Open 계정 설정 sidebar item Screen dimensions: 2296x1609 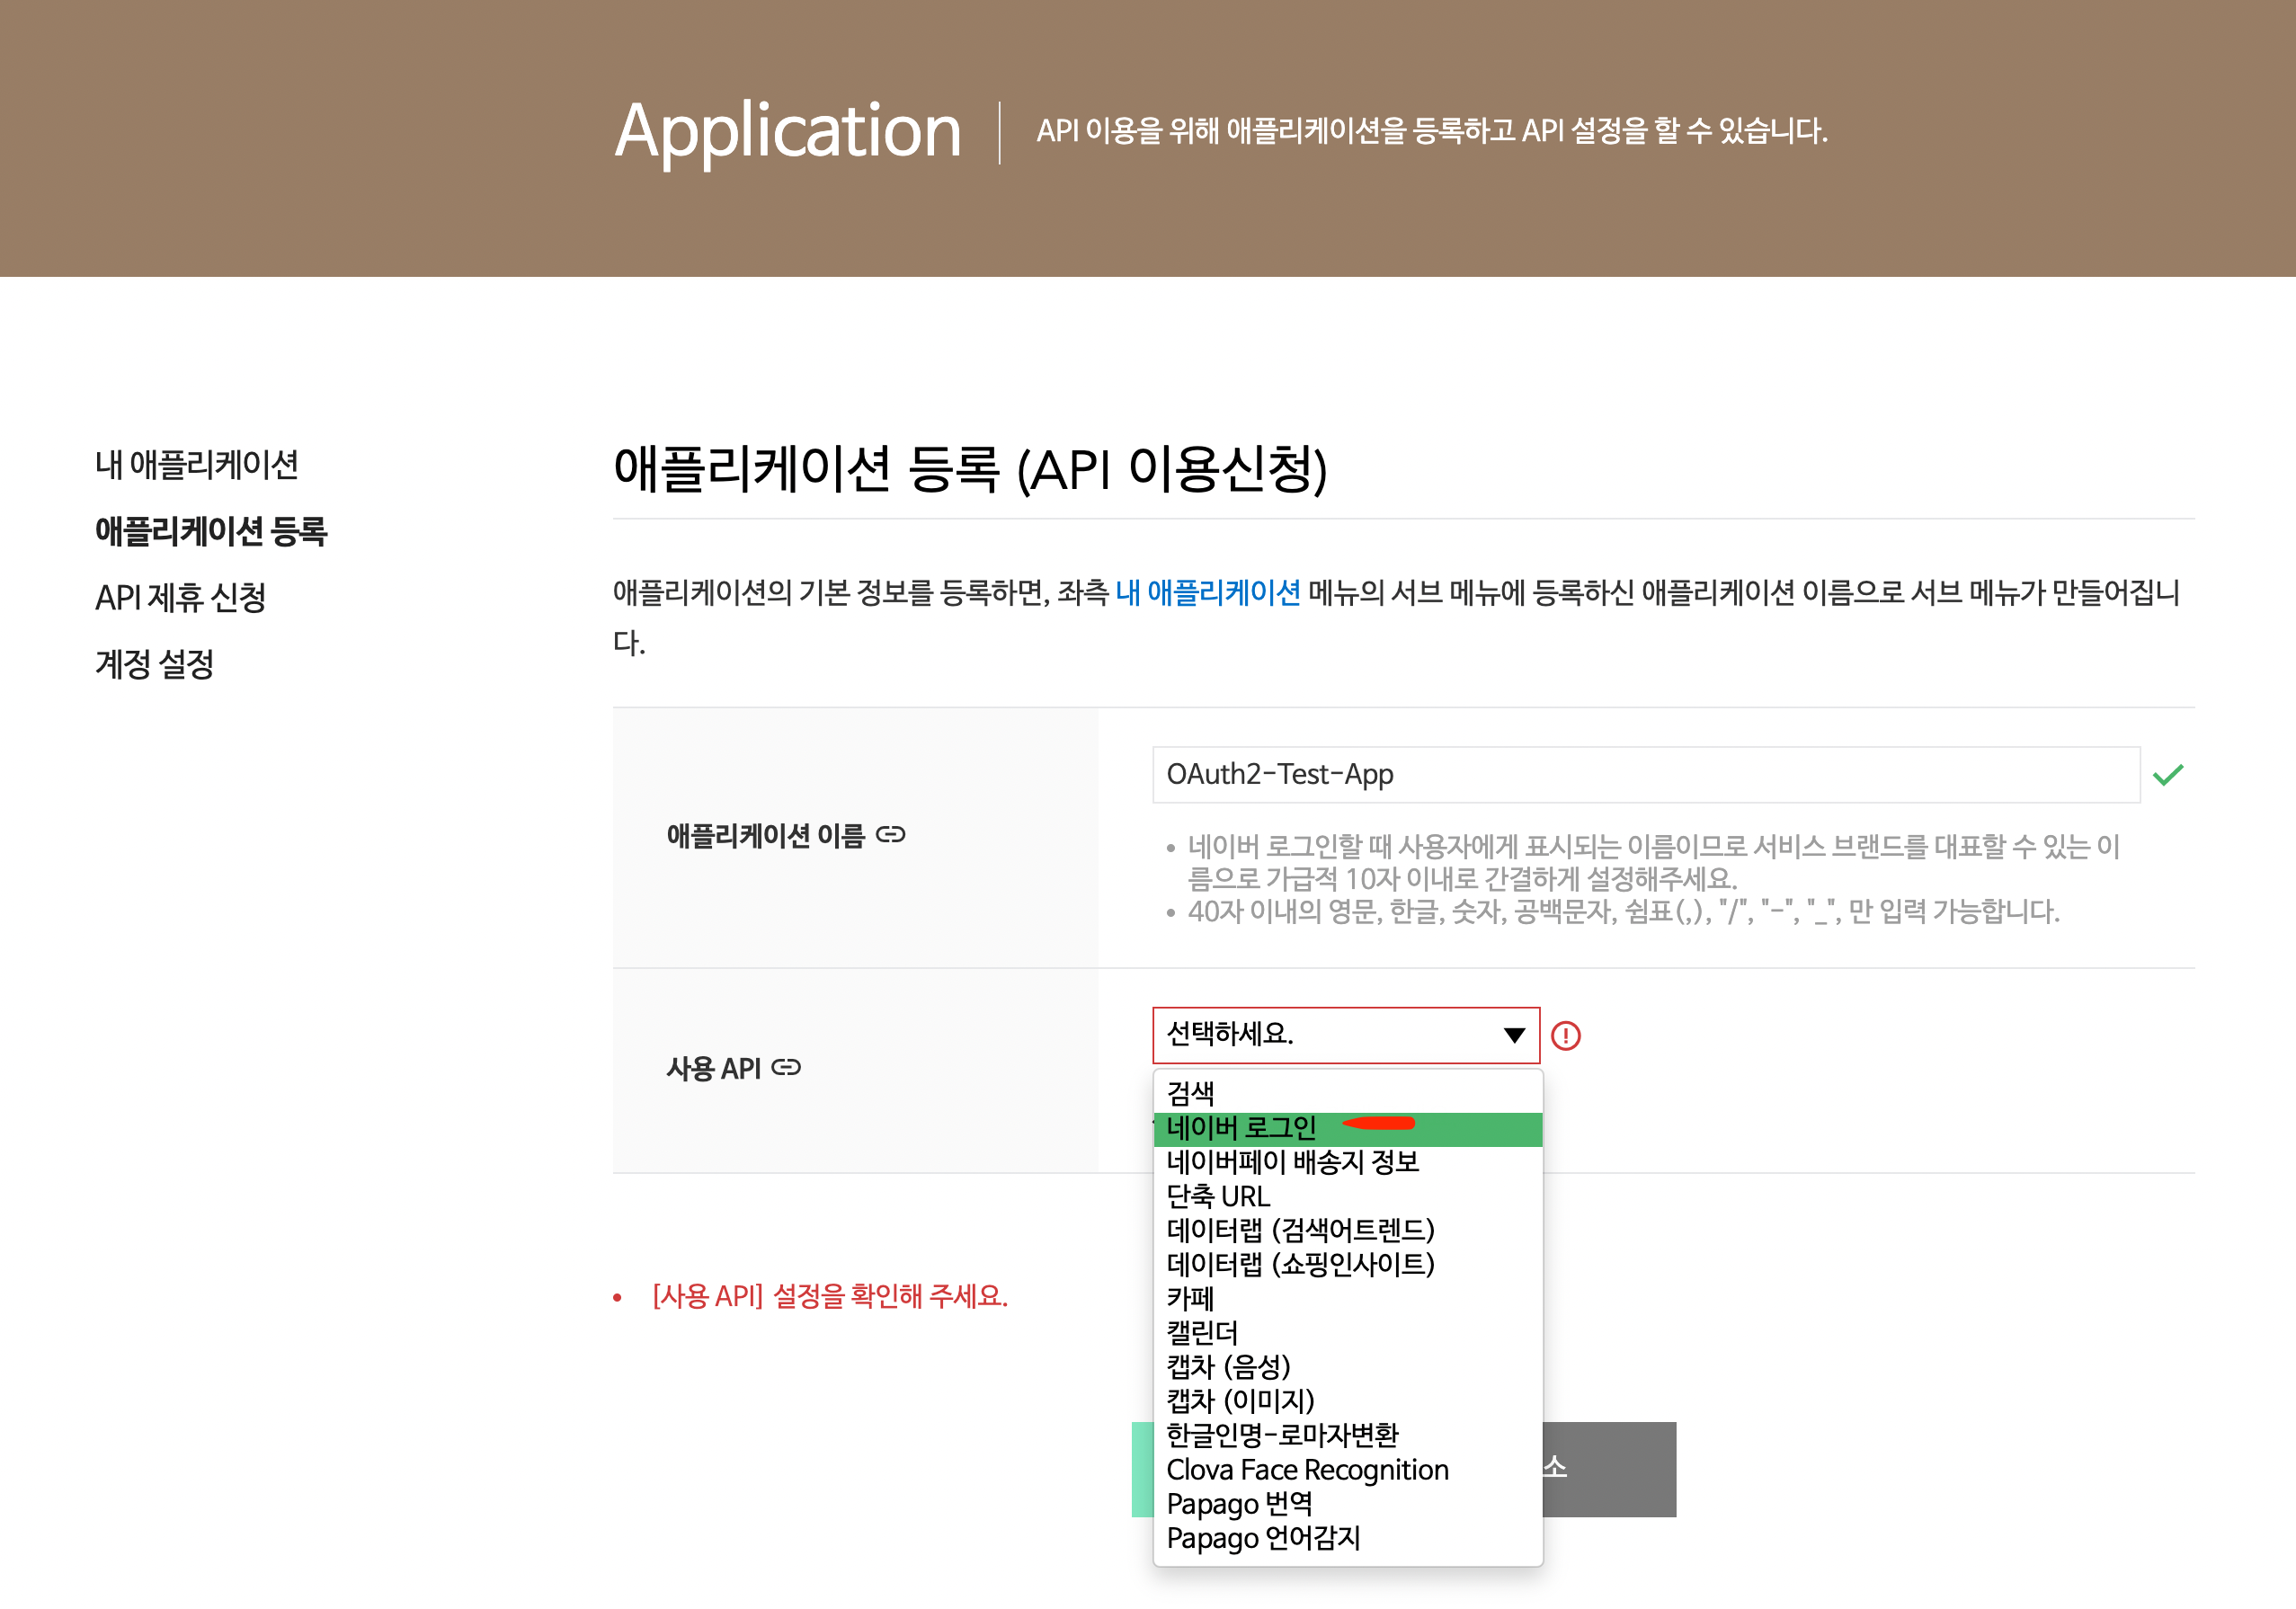155,663
